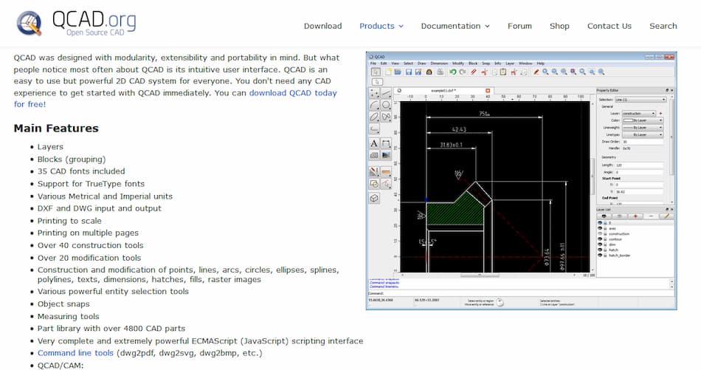Toggle visibility eye of layer '0'
The height and width of the screenshot is (370, 701).
tap(600, 223)
